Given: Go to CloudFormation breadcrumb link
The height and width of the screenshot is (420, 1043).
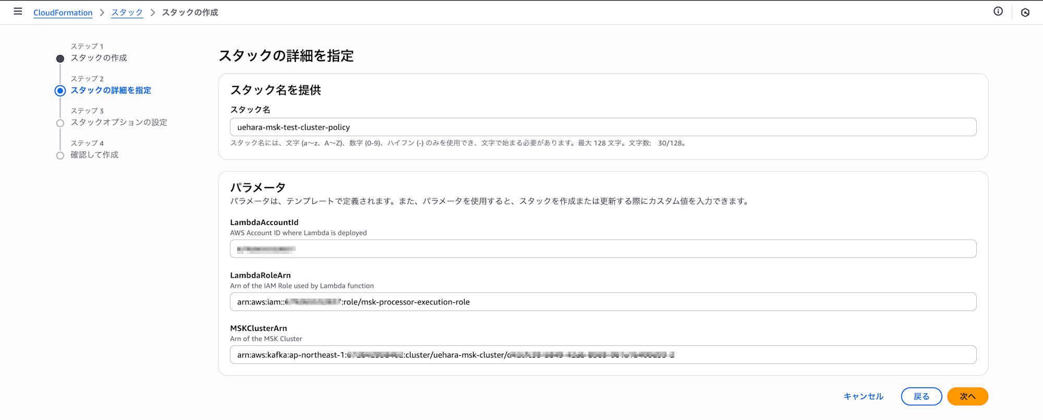Looking at the screenshot, I should click(63, 13).
